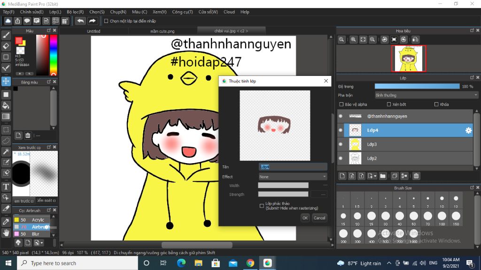Screen dimensions: 481x270
Task: Close the Thuộc tính lớp dialog
Action: pos(326,81)
